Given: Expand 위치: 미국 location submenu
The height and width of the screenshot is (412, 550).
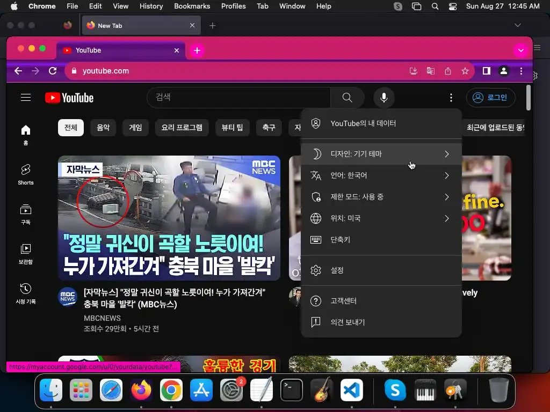Looking at the screenshot, I should click(381, 218).
